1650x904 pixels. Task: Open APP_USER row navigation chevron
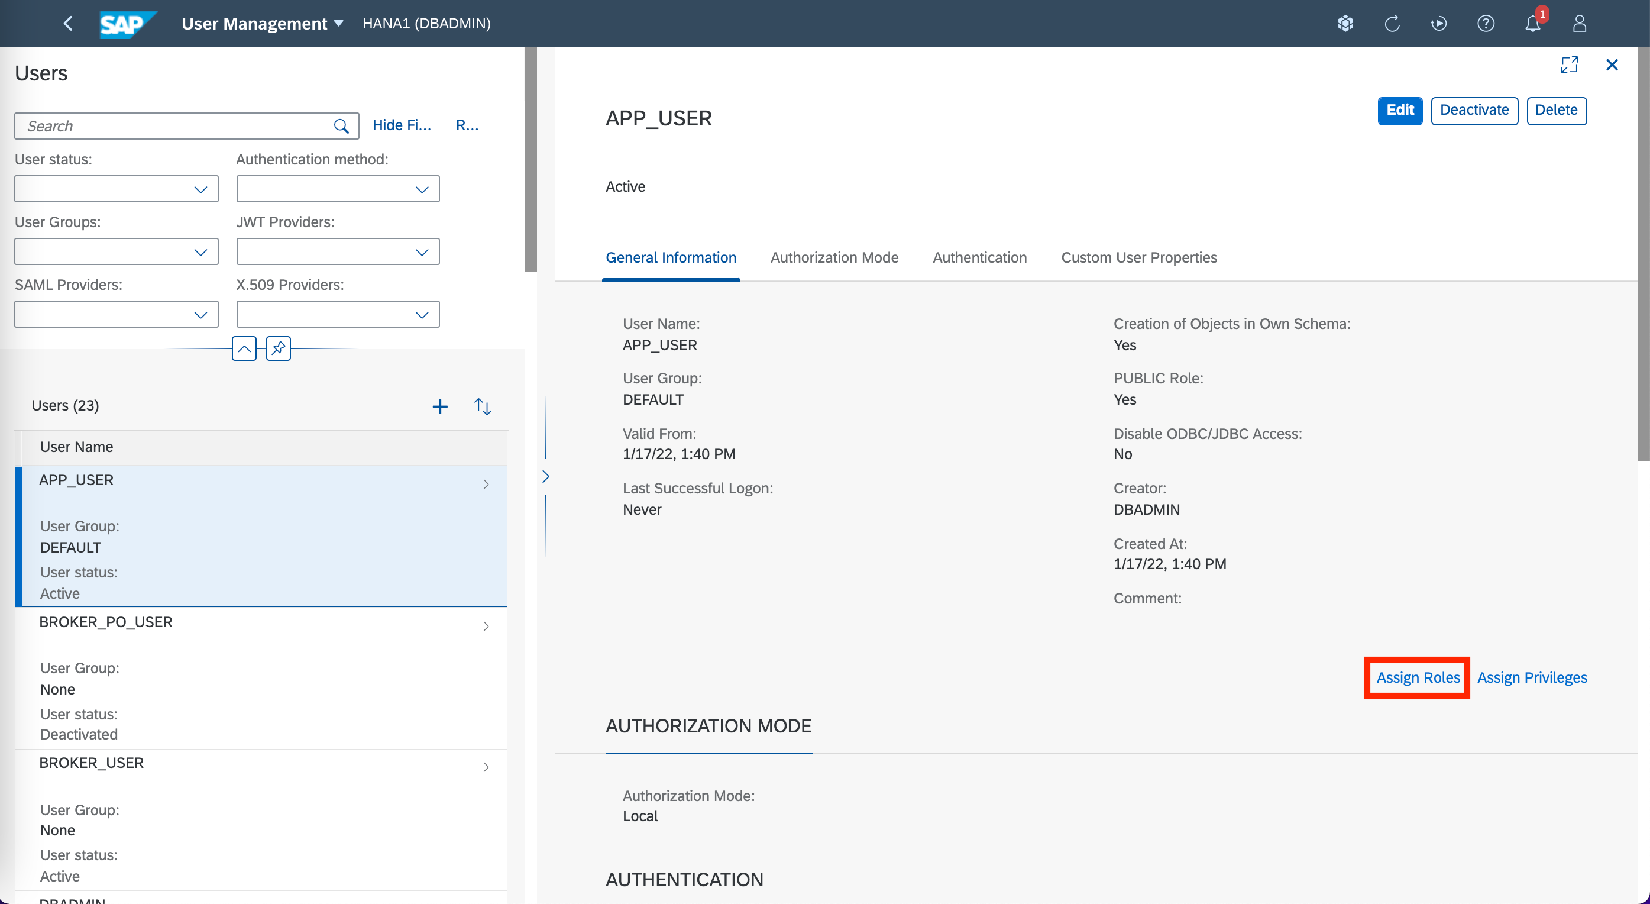(486, 485)
